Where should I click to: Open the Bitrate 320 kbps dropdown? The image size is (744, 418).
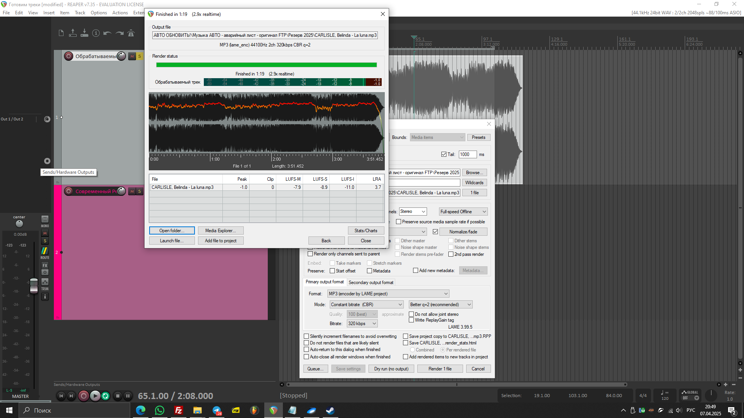362,324
